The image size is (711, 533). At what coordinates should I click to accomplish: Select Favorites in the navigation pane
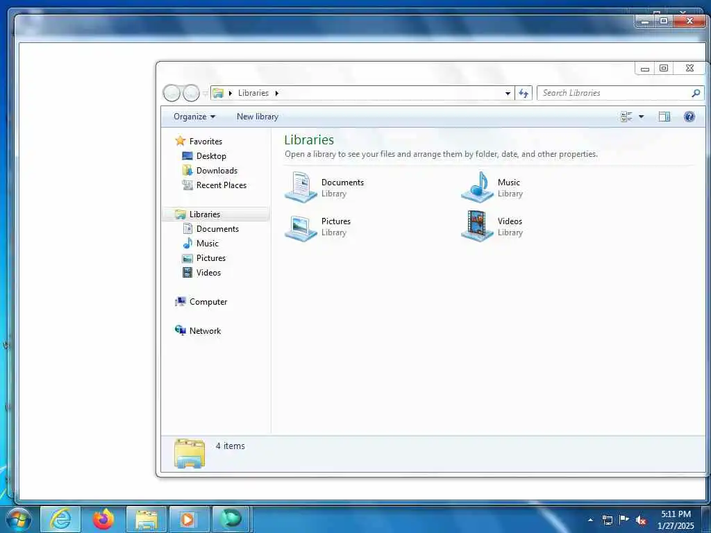pyautogui.click(x=206, y=142)
